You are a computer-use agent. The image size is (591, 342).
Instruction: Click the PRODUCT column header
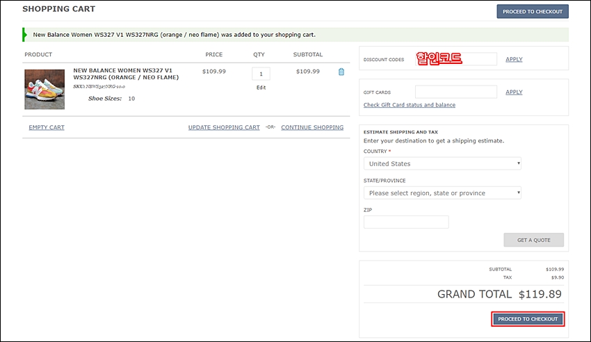(x=38, y=55)
